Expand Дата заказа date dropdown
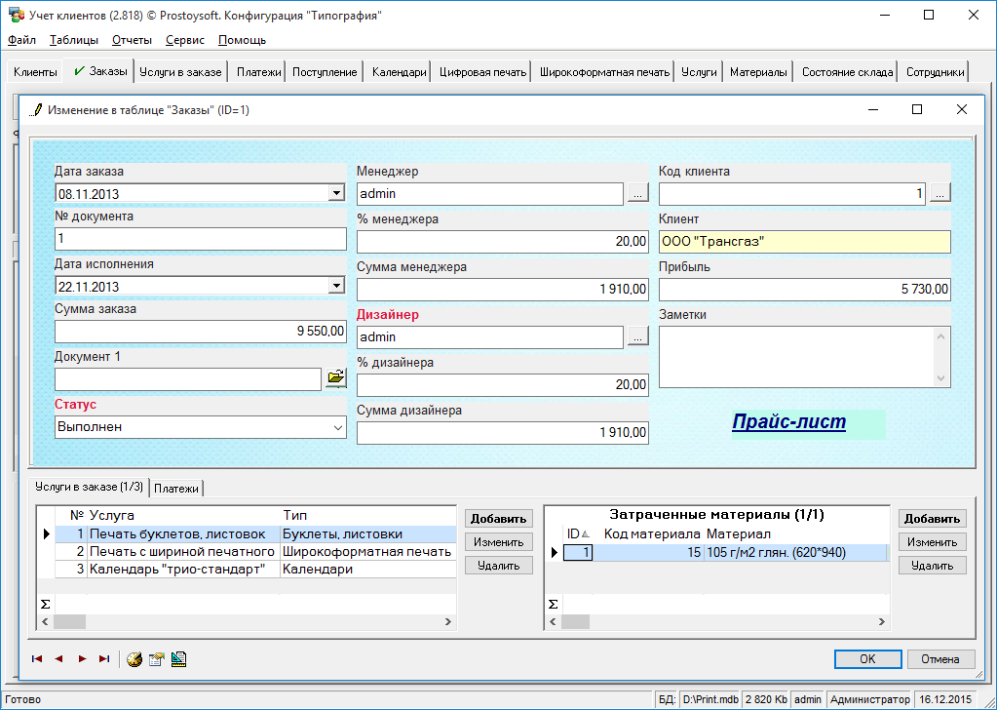This screenshot has width=997, height=710. [336, 193]
